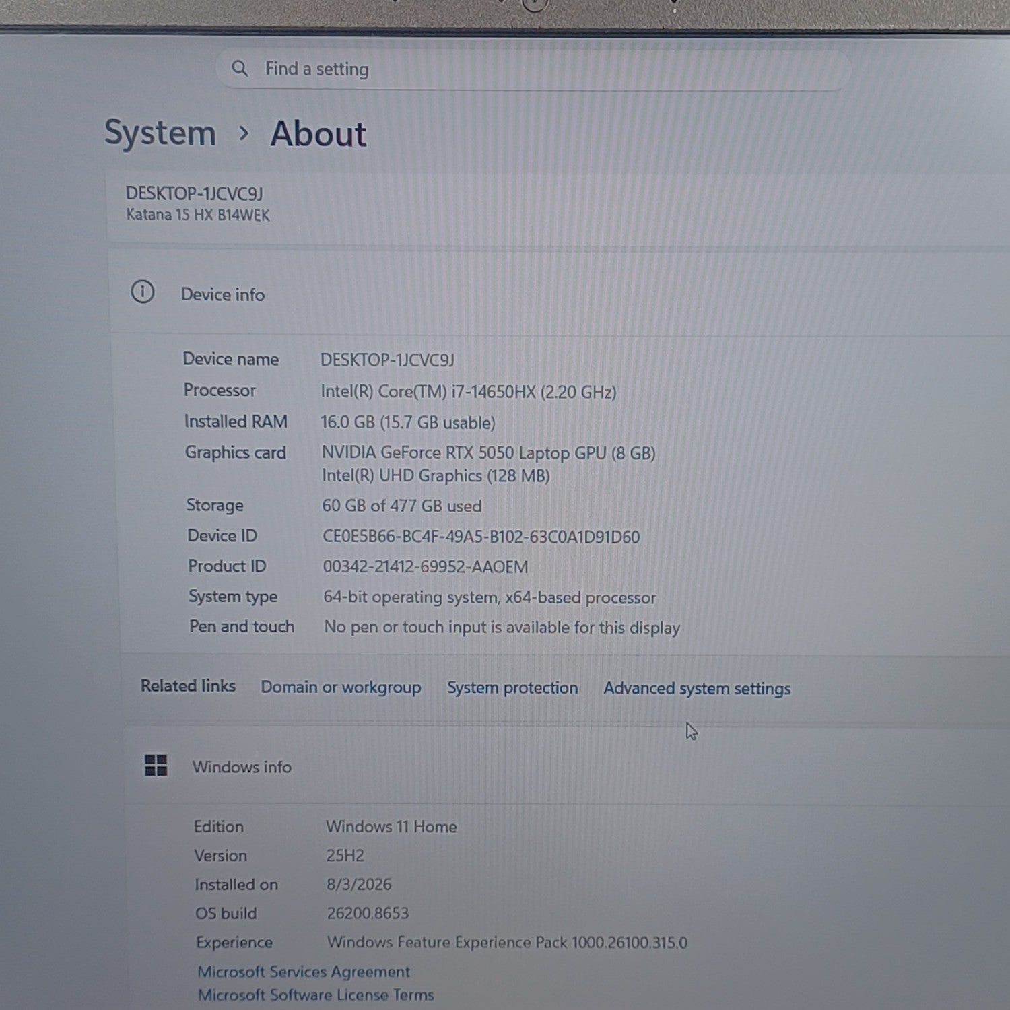Select Product ID 00342-21412-69952-AAOEM
The image size is (1010, 1010).
coord(426,567)
